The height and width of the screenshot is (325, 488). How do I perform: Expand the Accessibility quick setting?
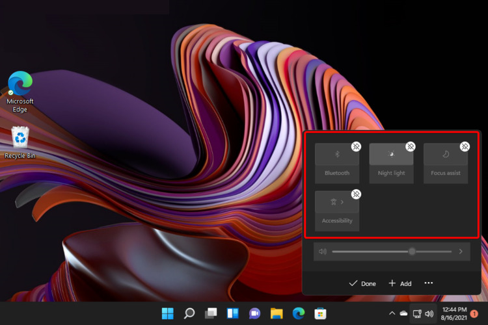coord(337,209)
